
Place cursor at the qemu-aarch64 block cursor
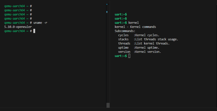coord(34,31)
